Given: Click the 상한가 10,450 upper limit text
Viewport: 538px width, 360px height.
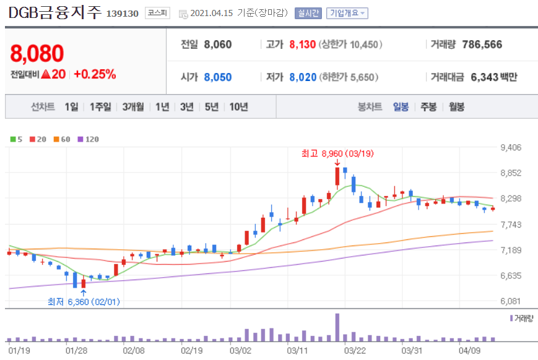Looking at the screenshot, I should click(350, 45).
